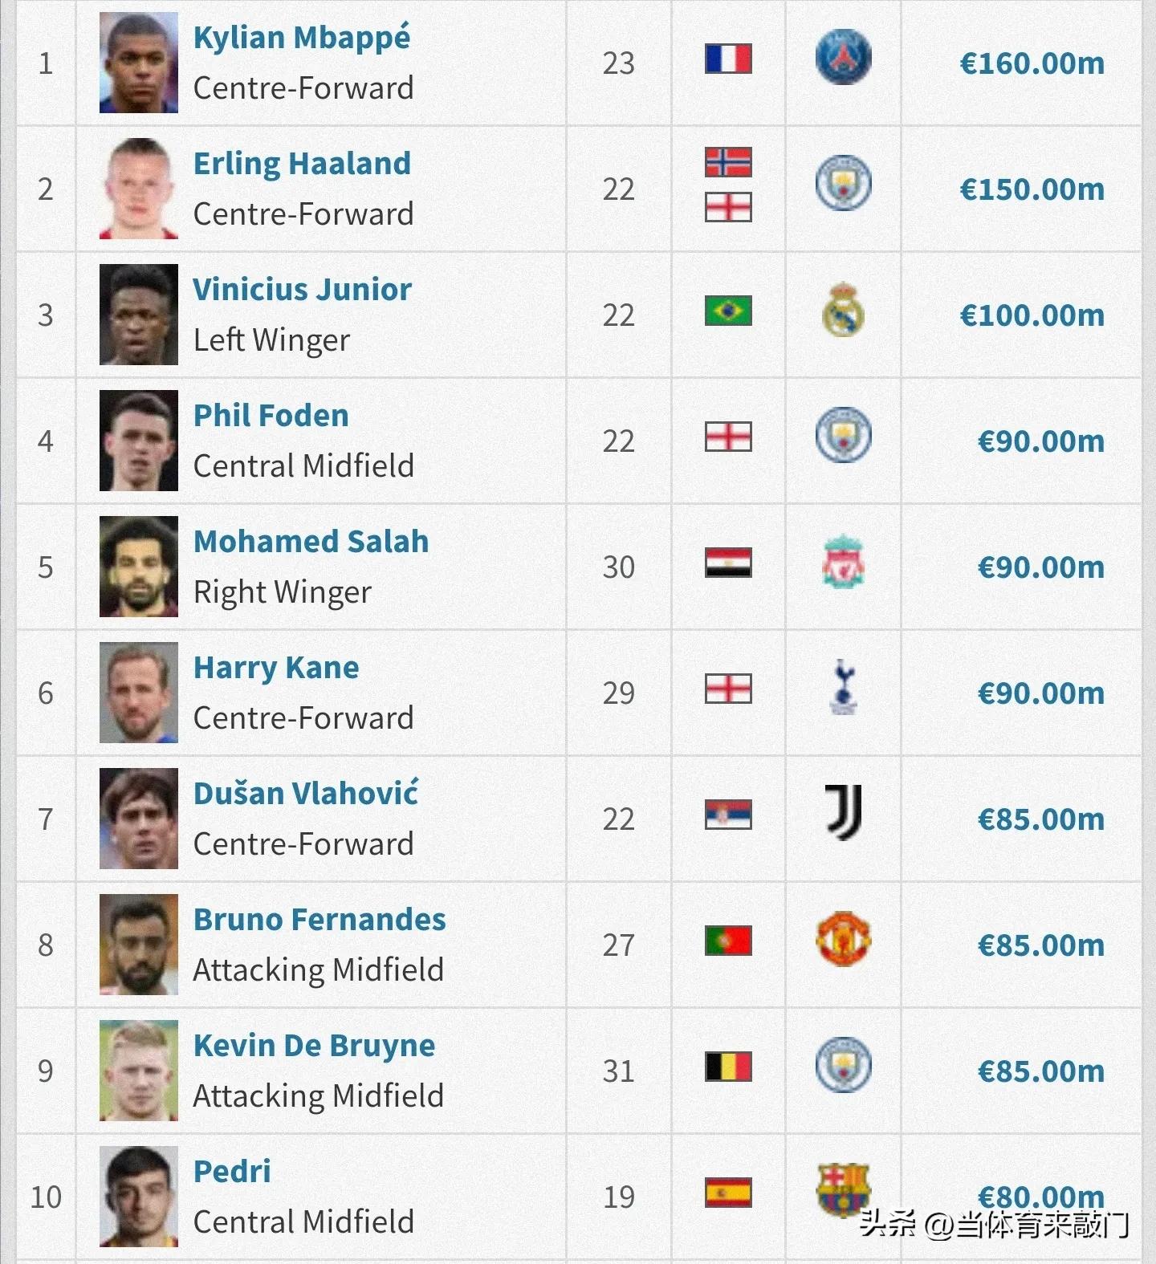
Task: Click the Manchester United club crest
Action: pyautogui.click(x=843, y=939)
